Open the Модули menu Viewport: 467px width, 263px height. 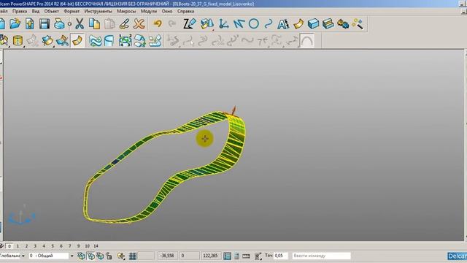(x=149, y=12)
